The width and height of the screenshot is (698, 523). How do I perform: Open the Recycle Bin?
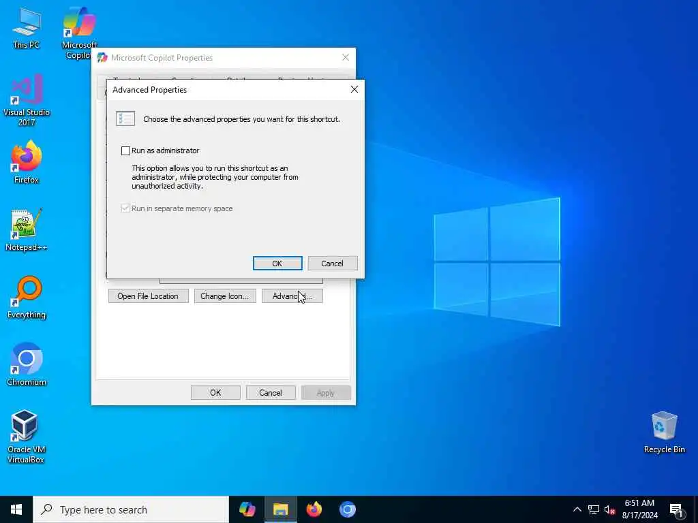click(664, 432)
